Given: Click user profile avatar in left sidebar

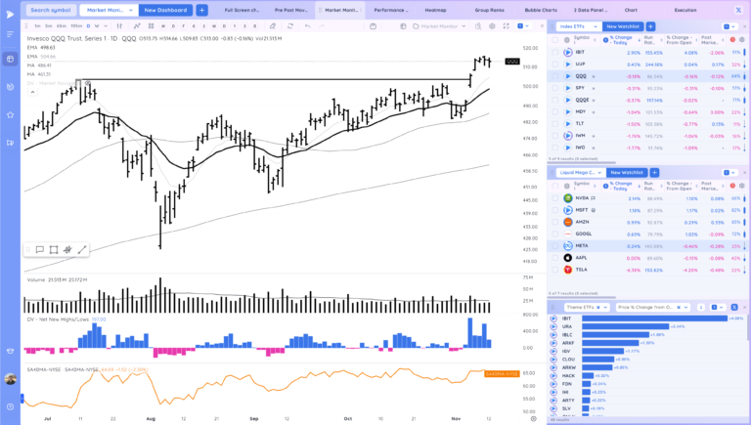Looking at the screenshot, I should [x=10, y=378].
